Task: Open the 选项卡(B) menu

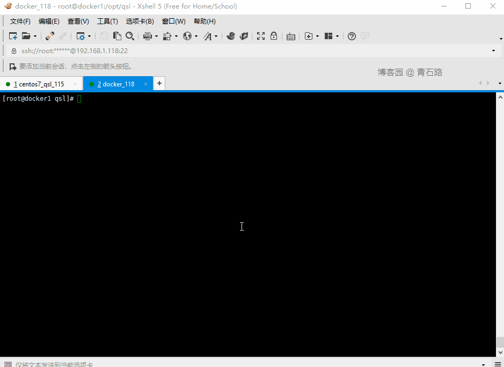Action: [140, 21]
